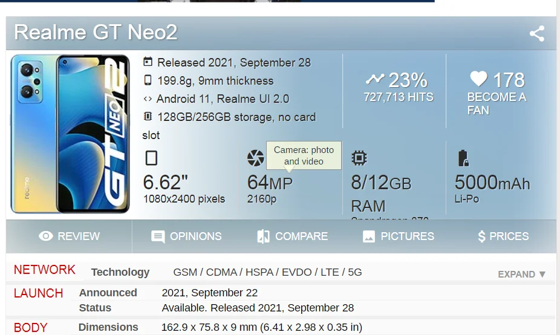This screenshot has height=335, width=560.
Task: Click the Status spec label
Action: 95,308
